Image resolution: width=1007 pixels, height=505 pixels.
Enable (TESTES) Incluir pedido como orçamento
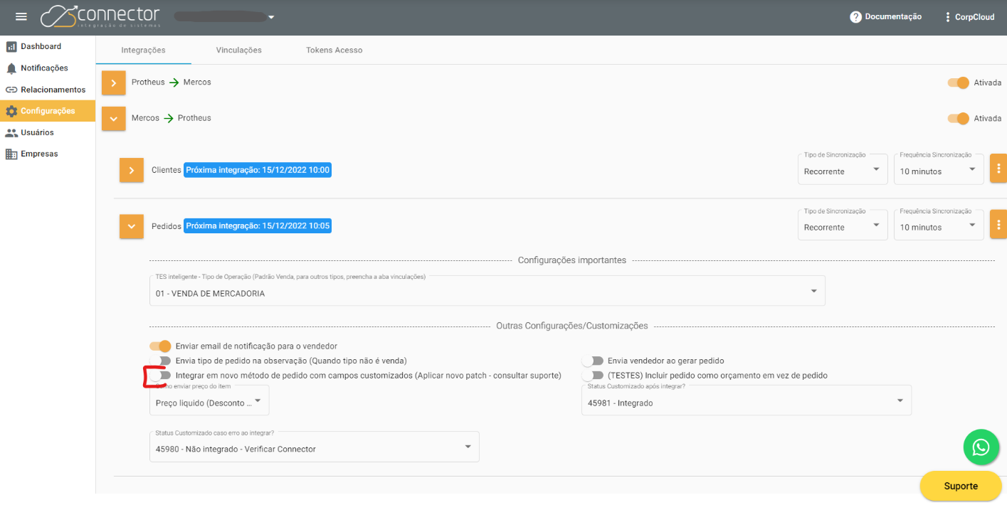pyautogui.click(x=593, y=375)
